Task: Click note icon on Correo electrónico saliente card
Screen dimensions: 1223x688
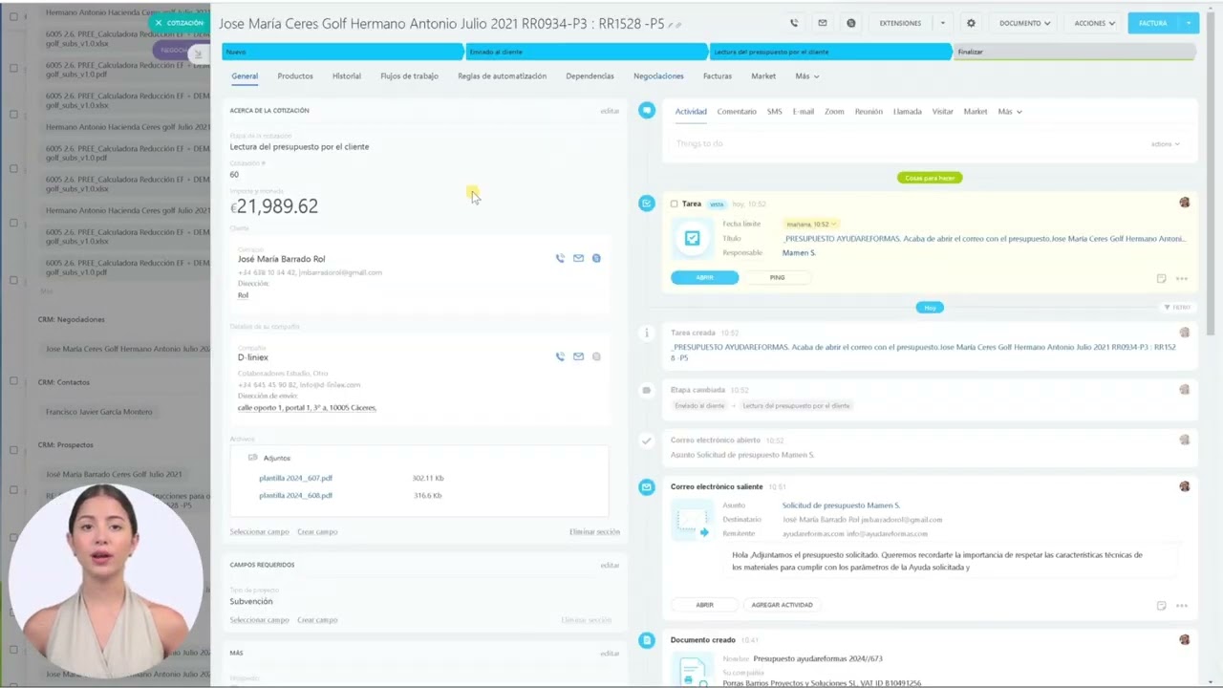Action: coord(1161,605)
